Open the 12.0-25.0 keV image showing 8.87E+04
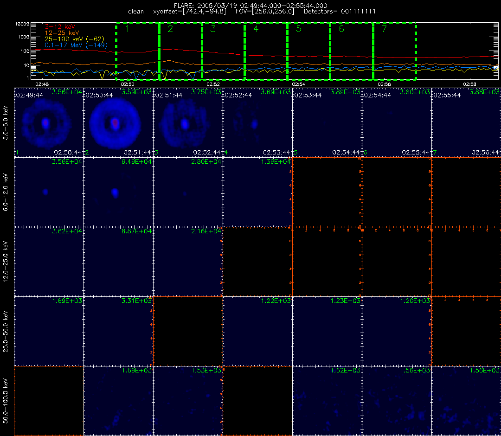 [119, 262]
